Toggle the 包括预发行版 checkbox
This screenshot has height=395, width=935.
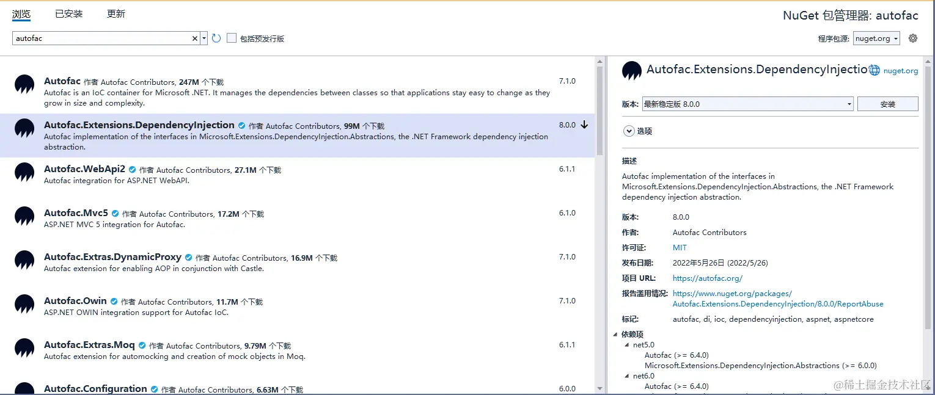coord(232,38)
